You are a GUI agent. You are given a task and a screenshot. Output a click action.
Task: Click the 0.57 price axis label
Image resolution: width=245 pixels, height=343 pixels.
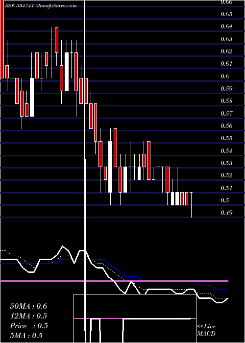click(x=226, y=114)
